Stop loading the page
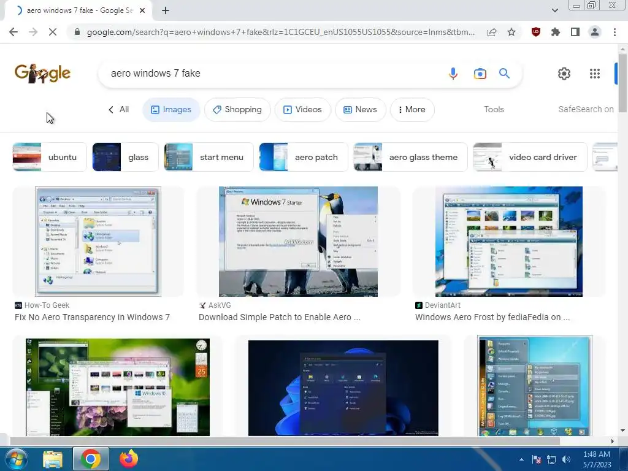628x471 pixels. click(x=53, y=32)
